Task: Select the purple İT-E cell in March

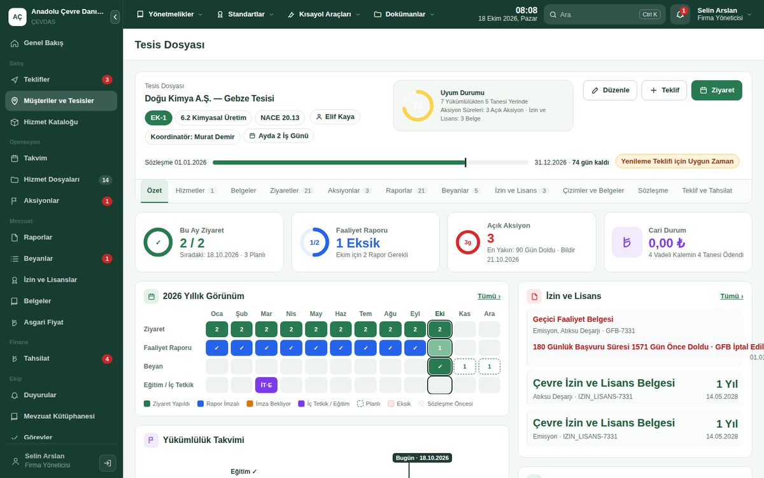Action: click(x=266, y=385)
